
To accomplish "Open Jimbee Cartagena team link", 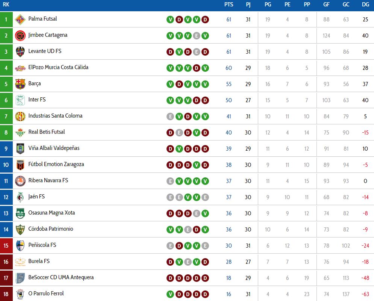I will tap(48, 35).
